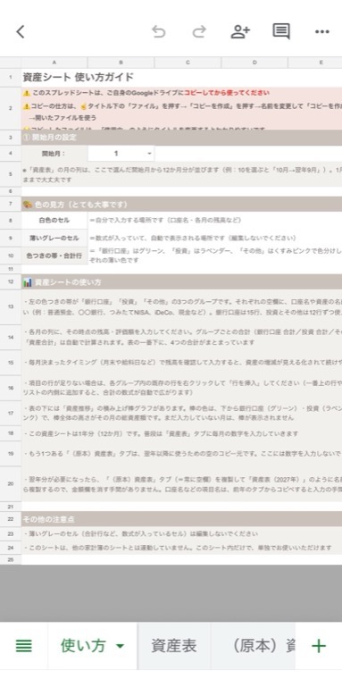
Task: Select row 19 text about (原本)資産表 tab
Action: [183, 453]
